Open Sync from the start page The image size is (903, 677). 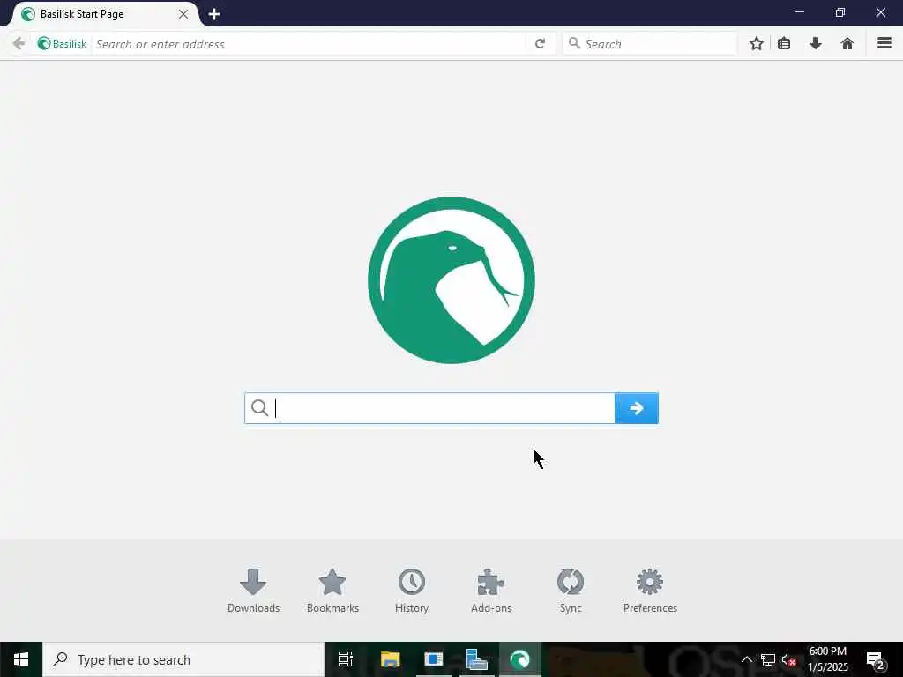pyautogui.click(x=571, y=591)
